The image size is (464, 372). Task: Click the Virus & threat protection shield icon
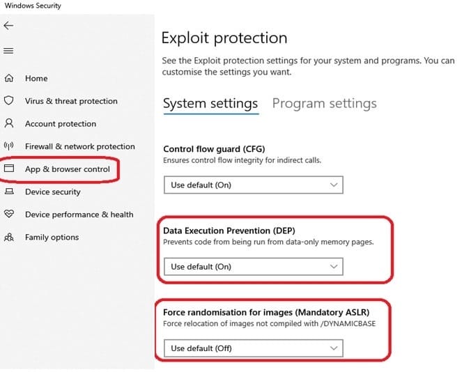click(9, 100)
